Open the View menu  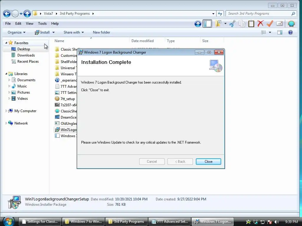29,24
